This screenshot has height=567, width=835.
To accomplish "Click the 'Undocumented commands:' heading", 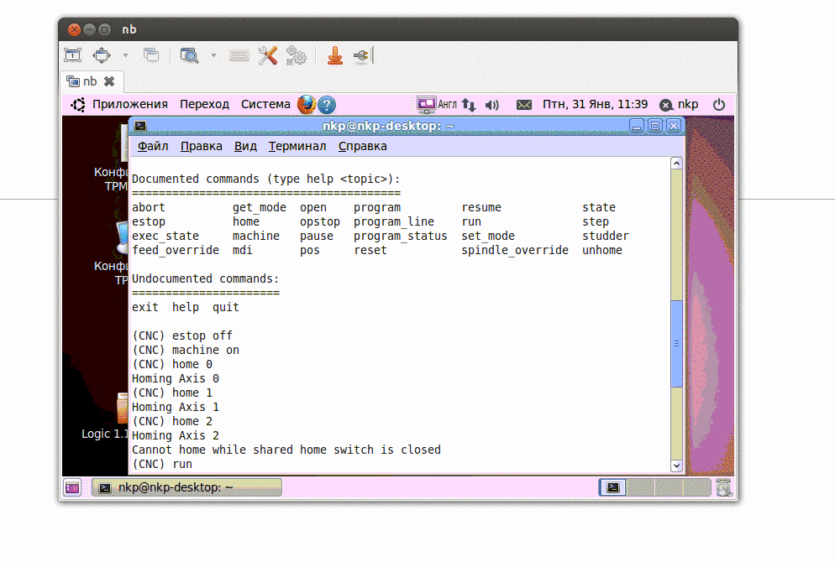I will [x=206, y=278].
